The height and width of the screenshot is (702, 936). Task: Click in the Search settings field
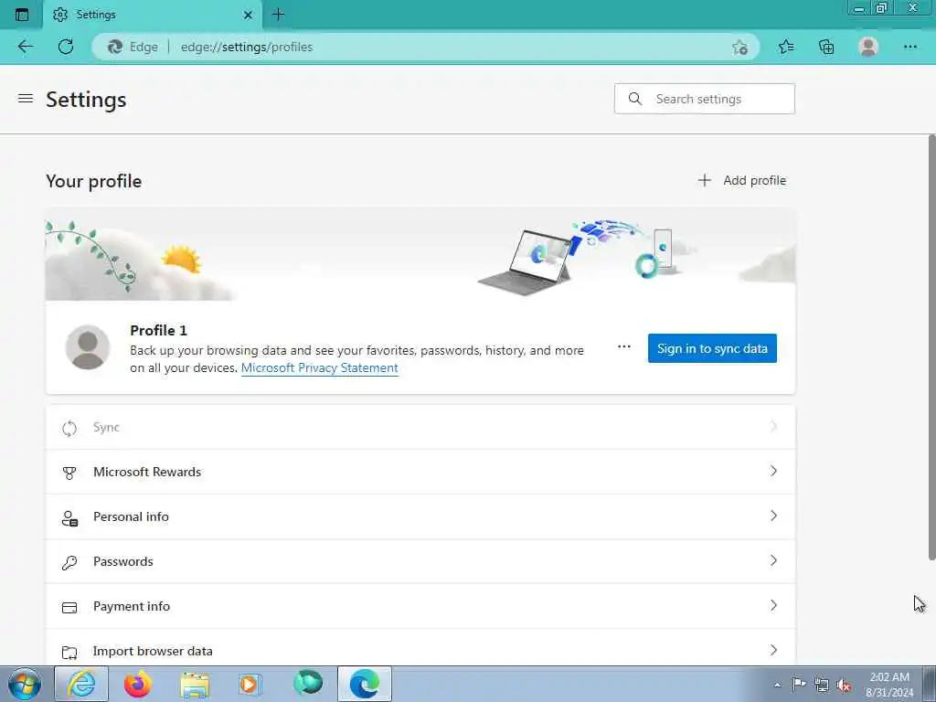pos(705,99)
